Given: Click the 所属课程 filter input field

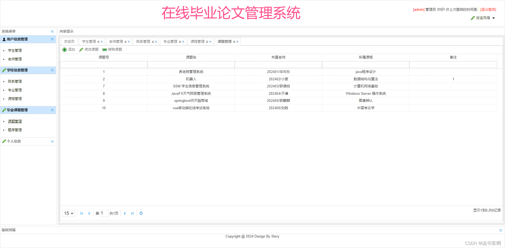Looking at the screenshot, I should click(x=366, y=65).
